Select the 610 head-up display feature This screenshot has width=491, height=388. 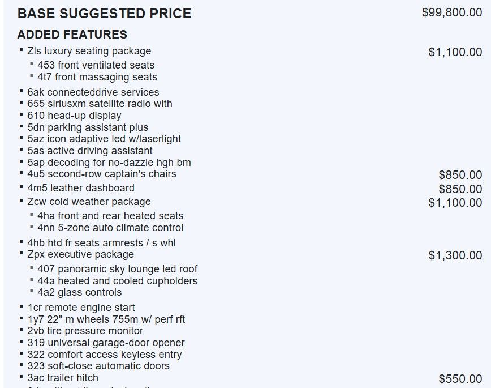[74, 116]
